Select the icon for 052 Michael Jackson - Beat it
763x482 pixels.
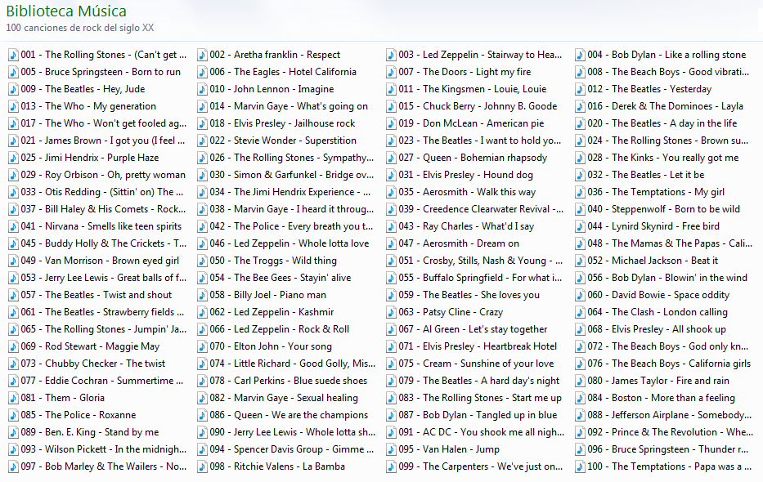click(580, 261)
